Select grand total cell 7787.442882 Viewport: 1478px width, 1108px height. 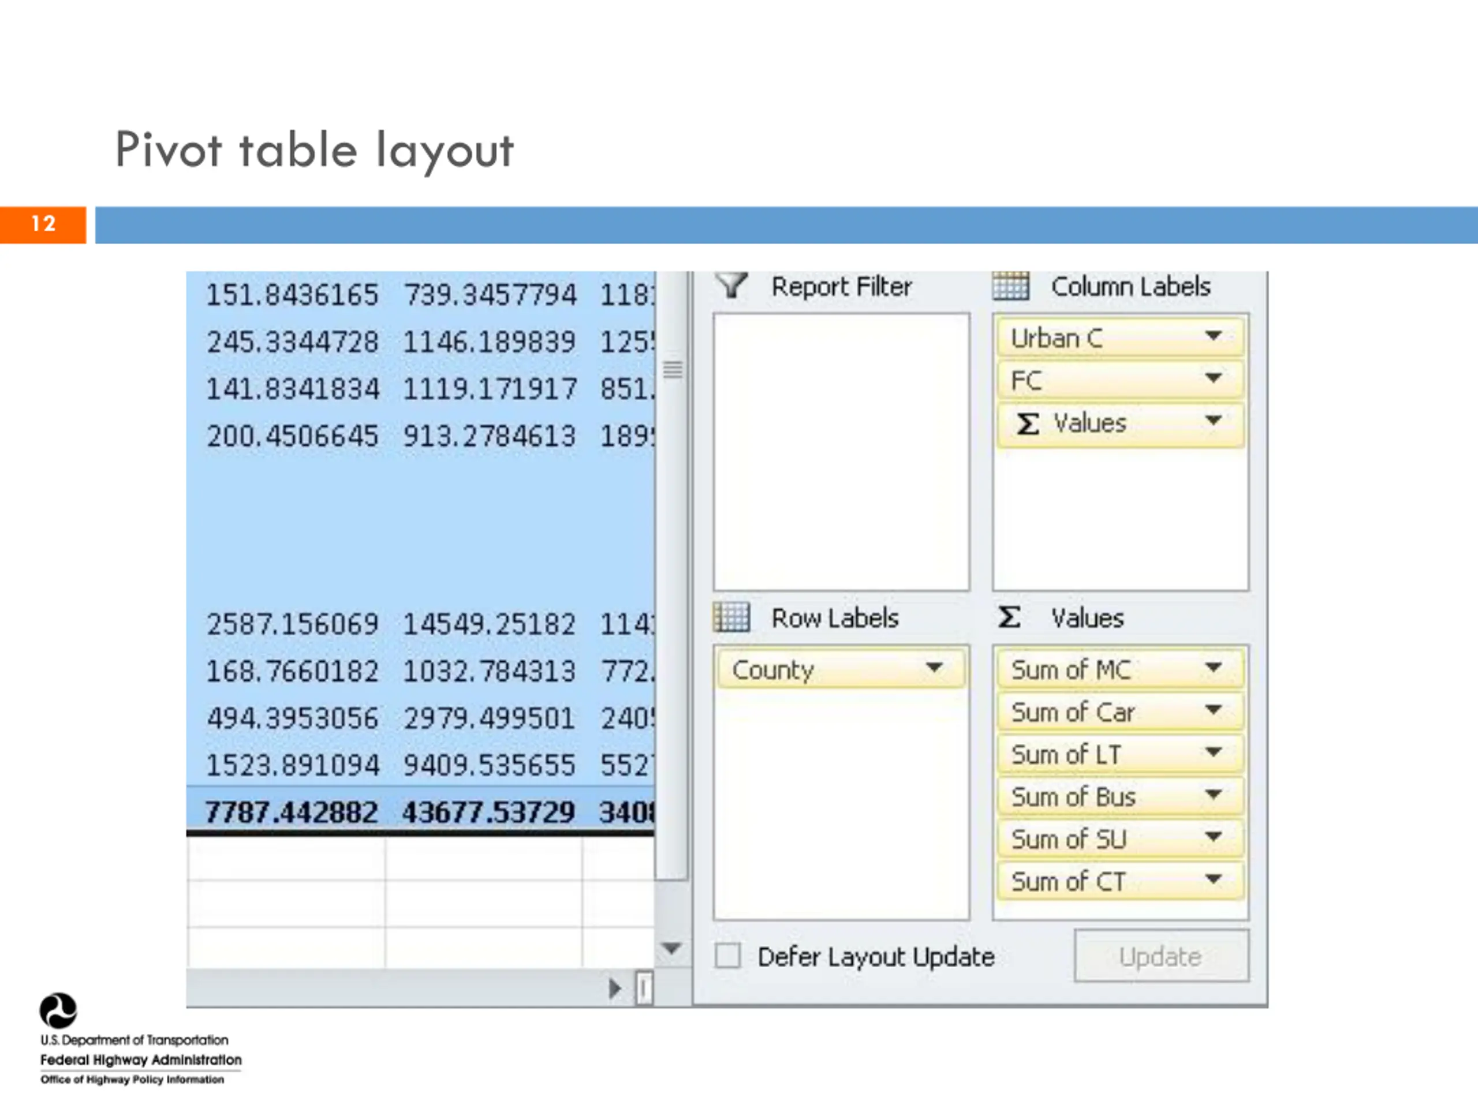click(292, 812)
